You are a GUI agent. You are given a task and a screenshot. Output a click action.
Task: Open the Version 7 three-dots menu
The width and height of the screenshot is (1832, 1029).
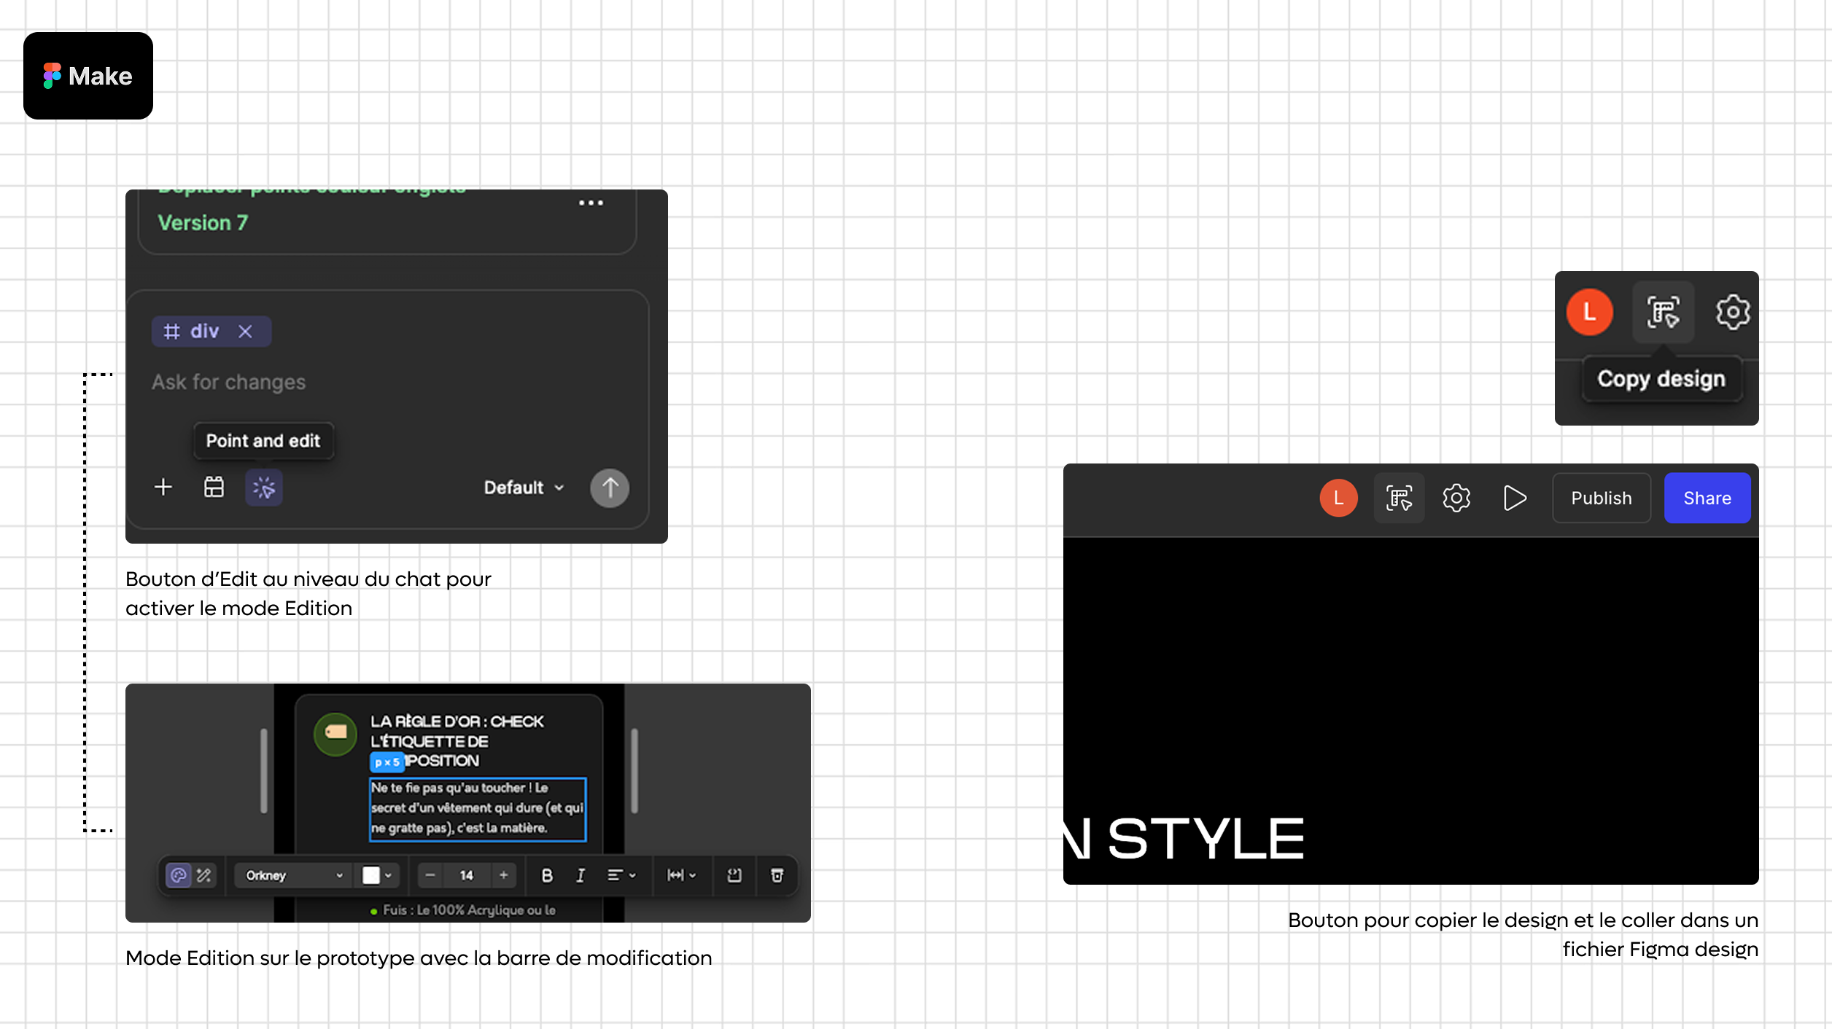pyautogui.click(x=591, y=203)
